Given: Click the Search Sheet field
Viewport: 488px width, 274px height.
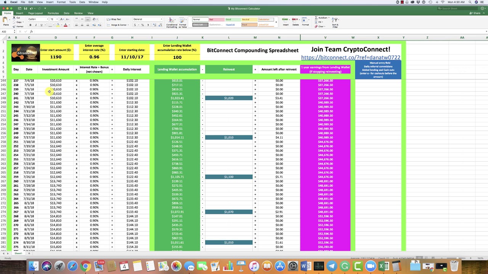Looking at the screenshot, I should [x=457, y=8].
